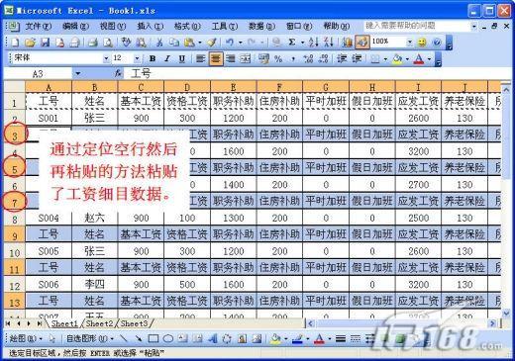Click the Name Box showing A3
The width and height of the screenshot is (515, 361).
coord(38,73)
